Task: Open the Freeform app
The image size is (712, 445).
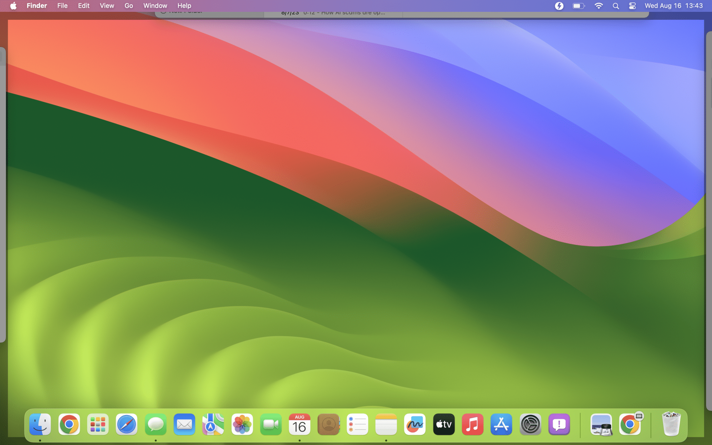Action: [x=415, y=424]
